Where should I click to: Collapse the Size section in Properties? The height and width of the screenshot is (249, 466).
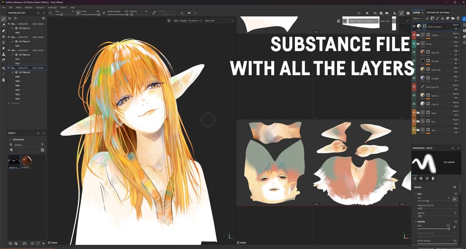point(416,194)
